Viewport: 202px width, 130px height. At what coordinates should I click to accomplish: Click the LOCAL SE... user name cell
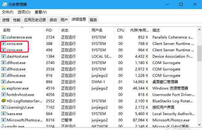click(x=102, y=56)
